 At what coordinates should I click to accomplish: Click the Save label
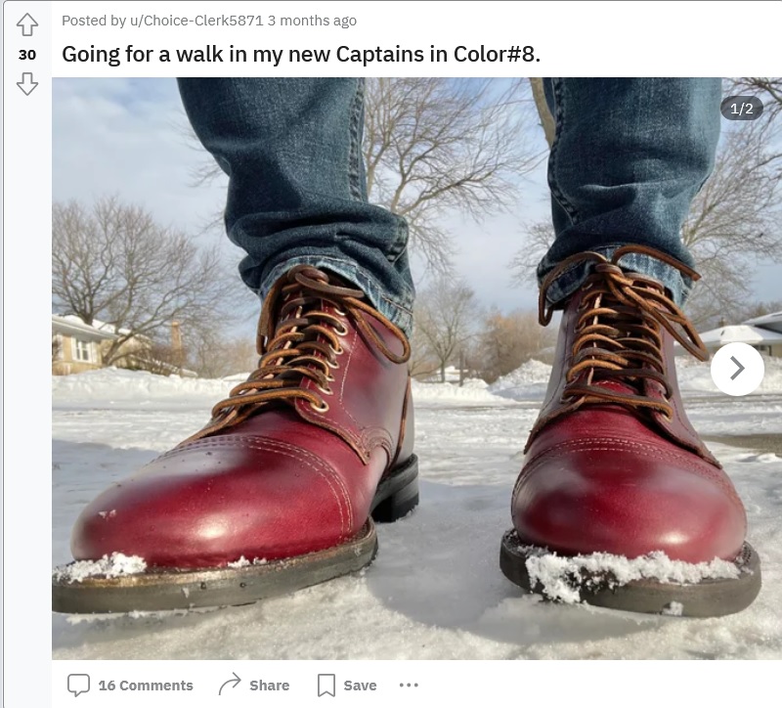pyautogui.click(x=360, y=686)
